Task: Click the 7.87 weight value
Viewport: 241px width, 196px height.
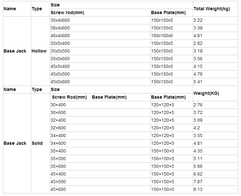Action: pyautogui.click(x=198, y=182)
